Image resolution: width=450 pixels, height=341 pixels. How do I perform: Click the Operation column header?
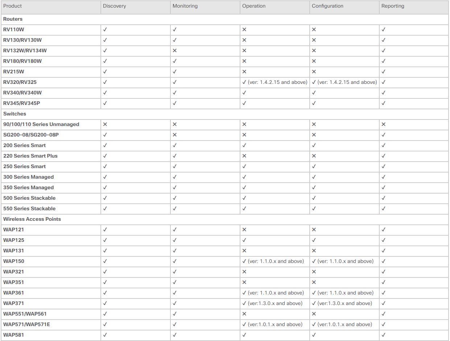254,6
